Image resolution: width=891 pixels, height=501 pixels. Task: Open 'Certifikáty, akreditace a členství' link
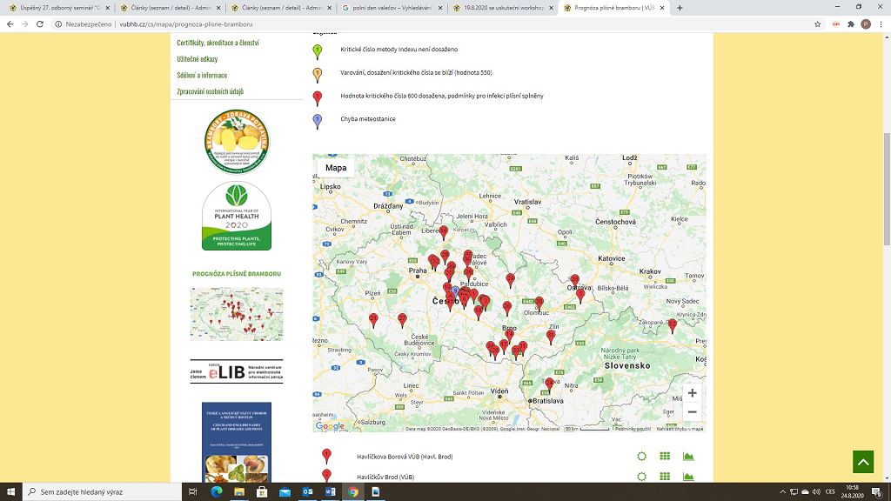tap(218, 43)
